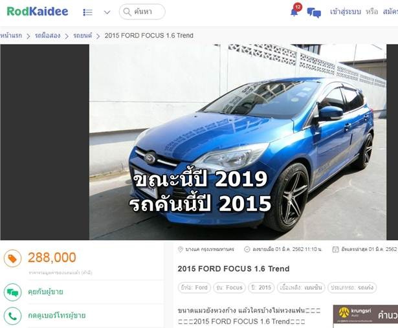Expand the chevron dropdown beside list icon
This screenshot has width=398, height=328.
(x=107, y=12)
